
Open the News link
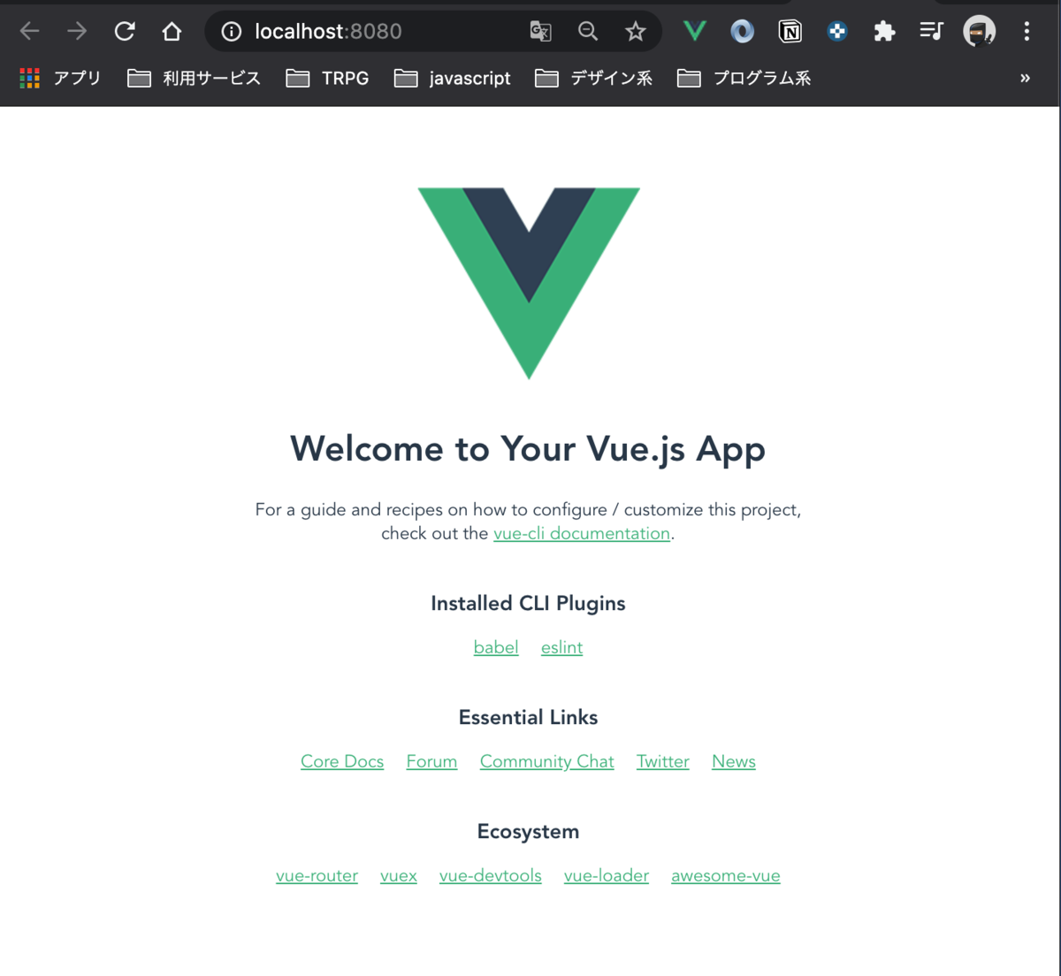[x=734, y=762]
